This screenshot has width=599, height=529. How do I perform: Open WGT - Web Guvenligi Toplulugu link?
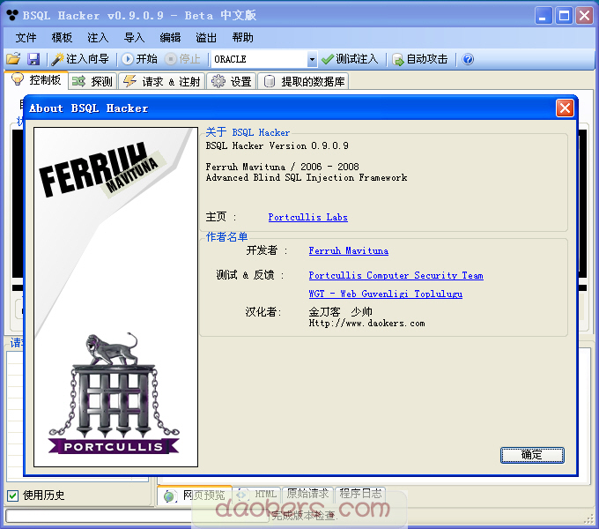pyautogui.click(x=386, y=294)
